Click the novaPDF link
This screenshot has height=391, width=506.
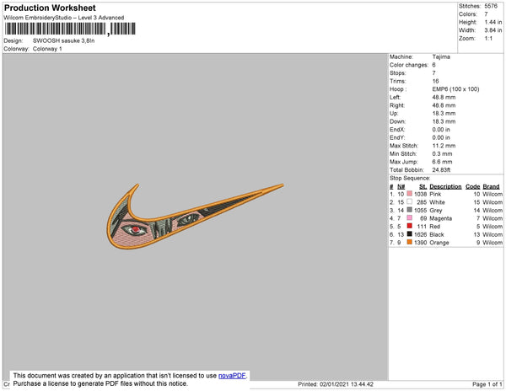pyautogui.click(x=232, y=376)
